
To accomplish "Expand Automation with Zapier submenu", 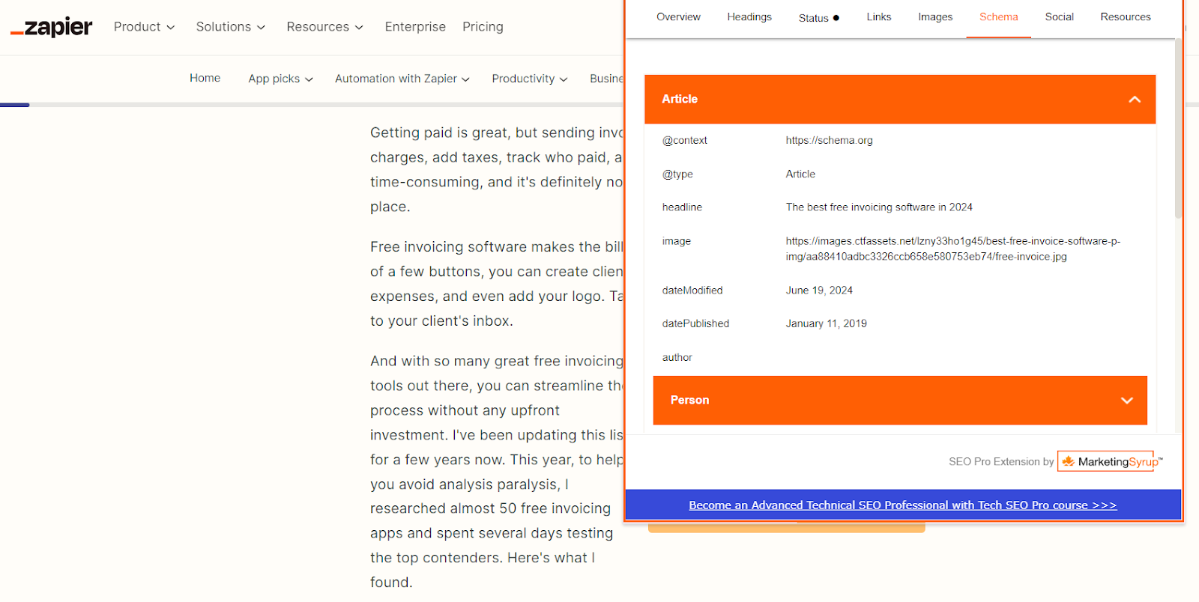I will click(402, 79).
